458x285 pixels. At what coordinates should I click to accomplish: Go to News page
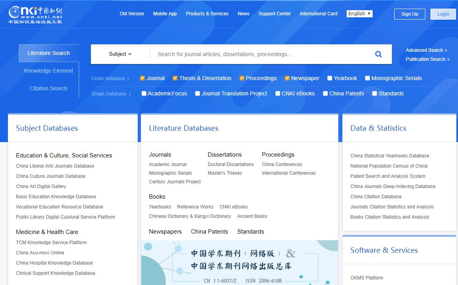pos(244,14)
